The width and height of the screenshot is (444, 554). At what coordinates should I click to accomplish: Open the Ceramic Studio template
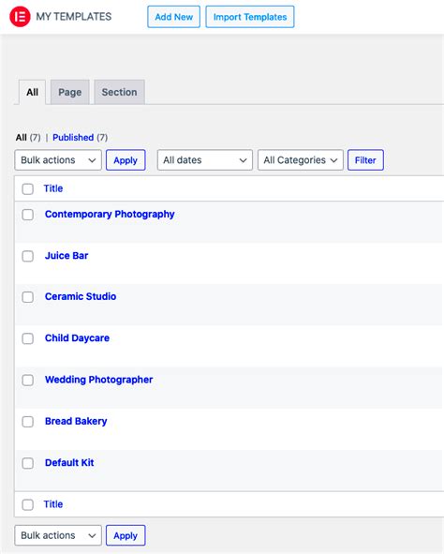click(81, 296)
